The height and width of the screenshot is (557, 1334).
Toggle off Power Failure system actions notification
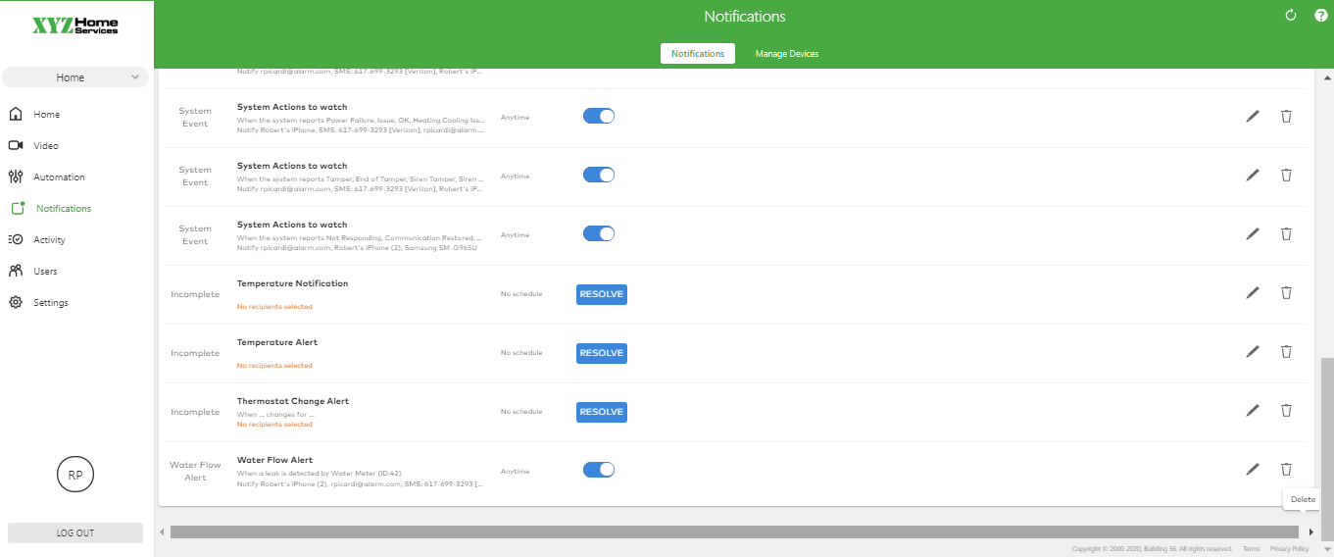click(598, 117)
